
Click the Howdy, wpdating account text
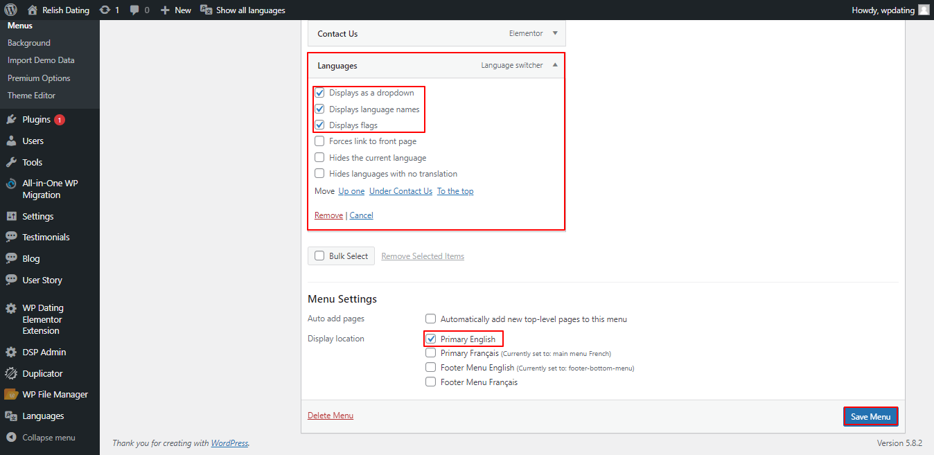[x=882, y=10]
